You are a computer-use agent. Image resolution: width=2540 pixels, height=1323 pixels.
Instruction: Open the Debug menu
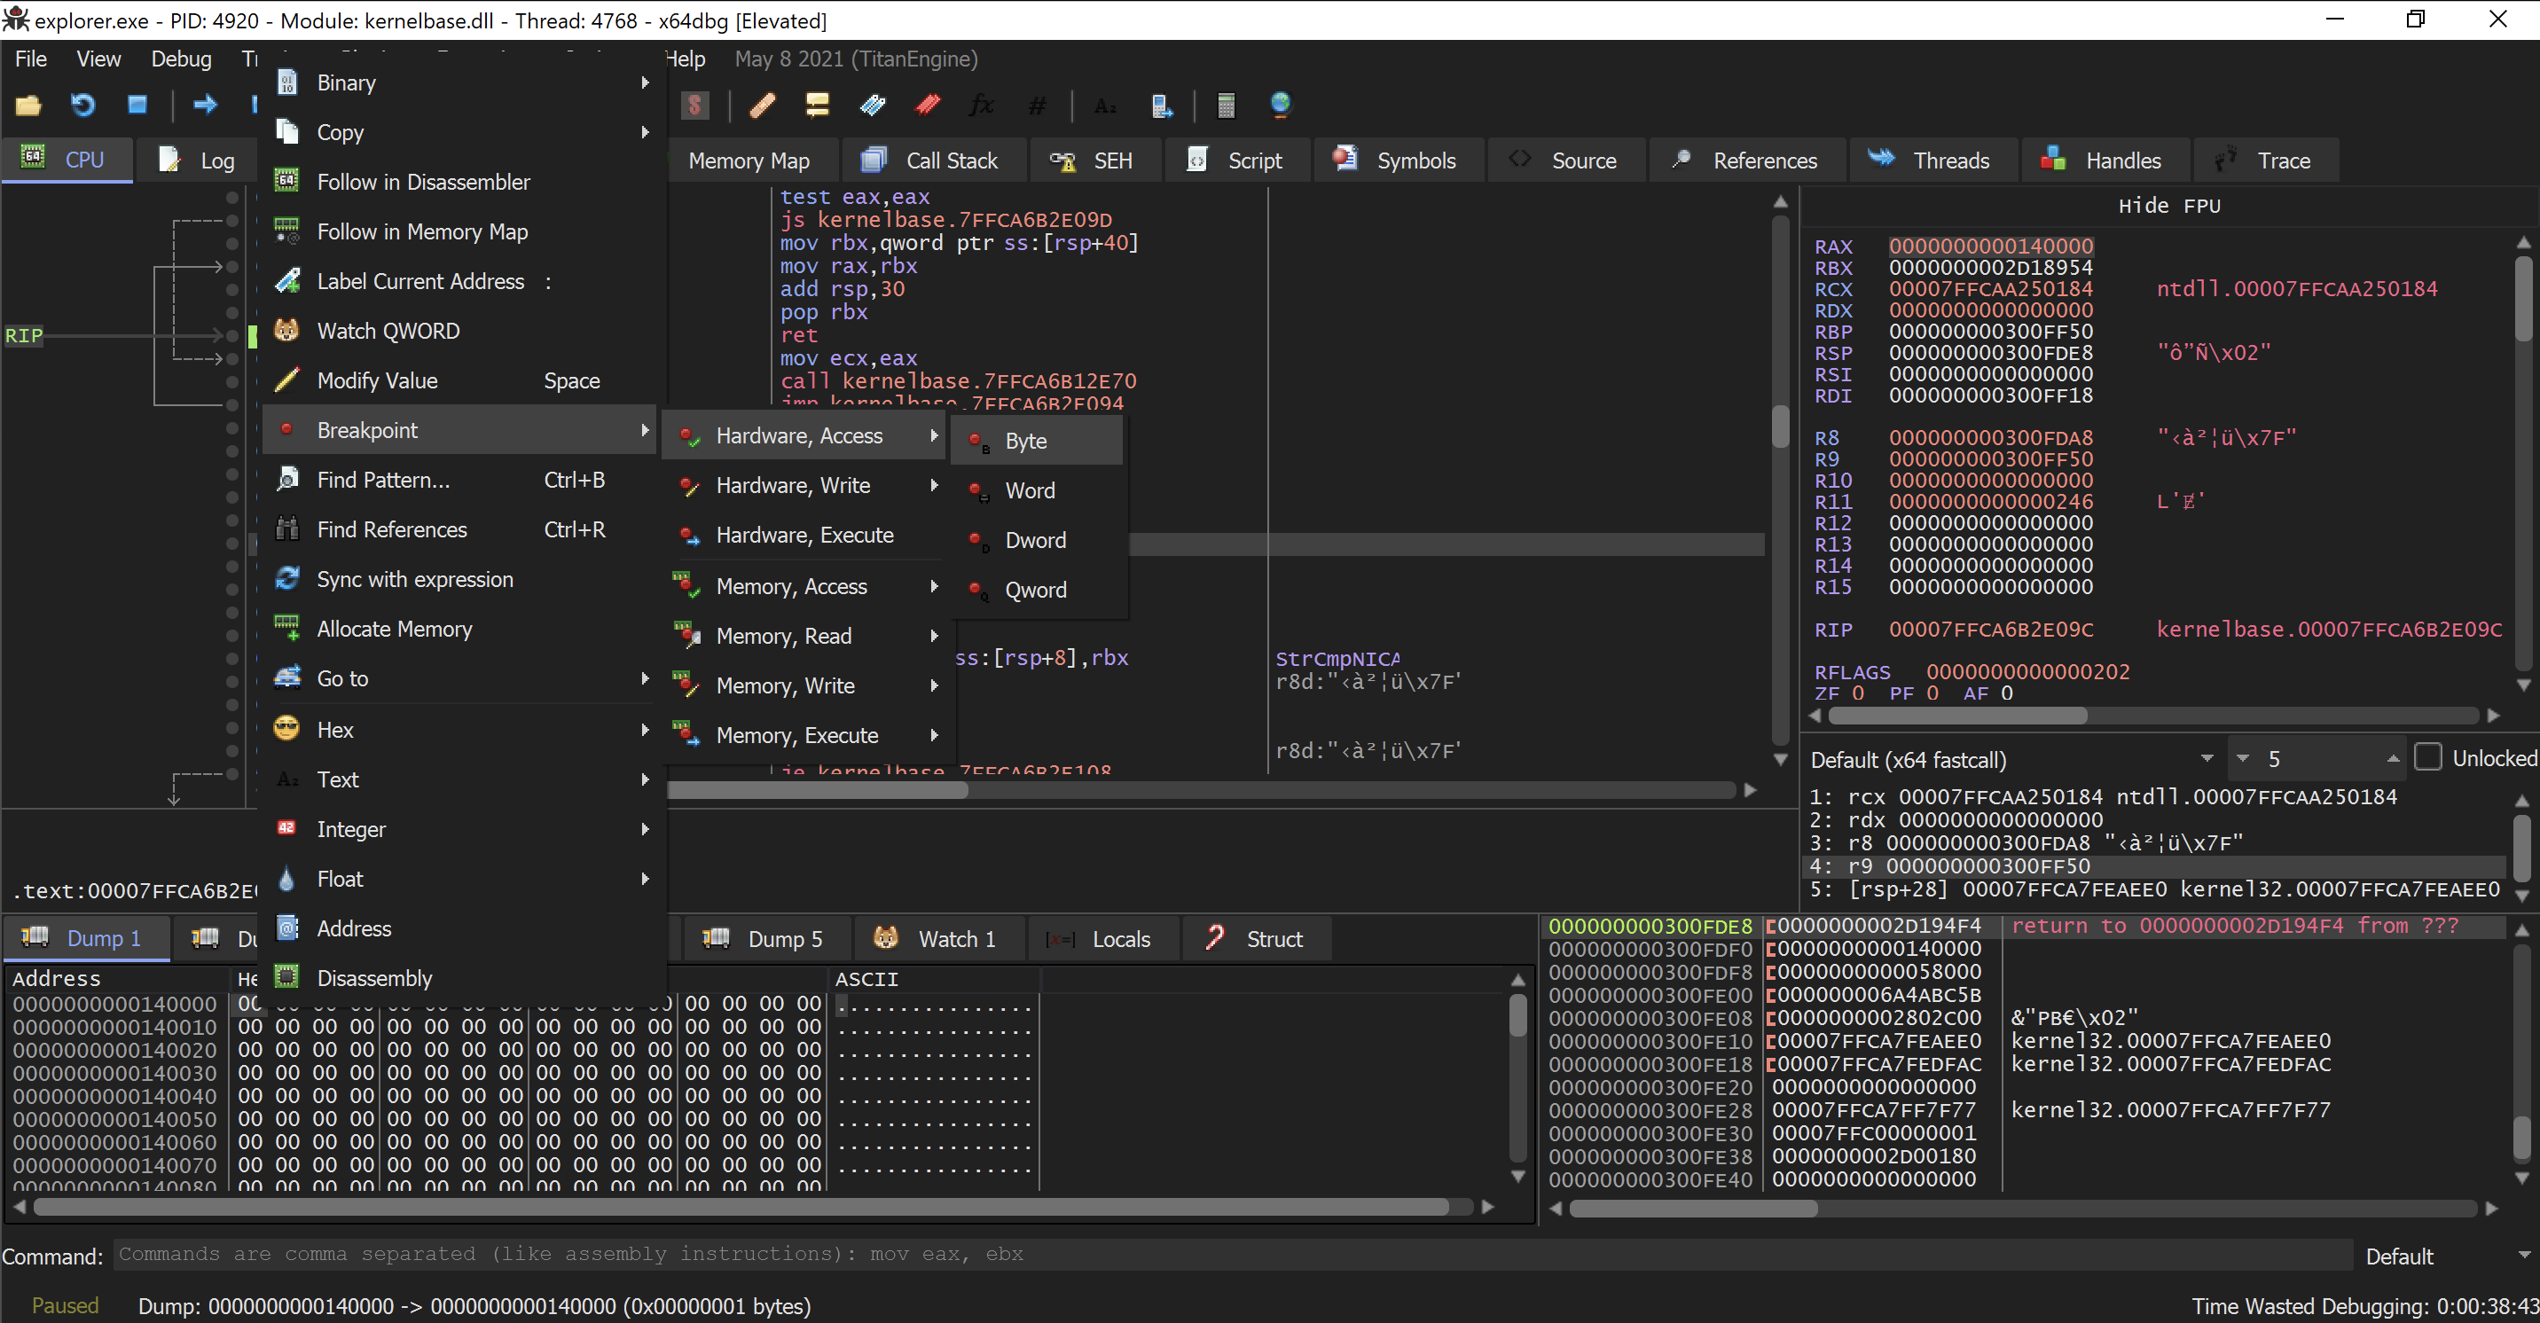coord(180,59)
